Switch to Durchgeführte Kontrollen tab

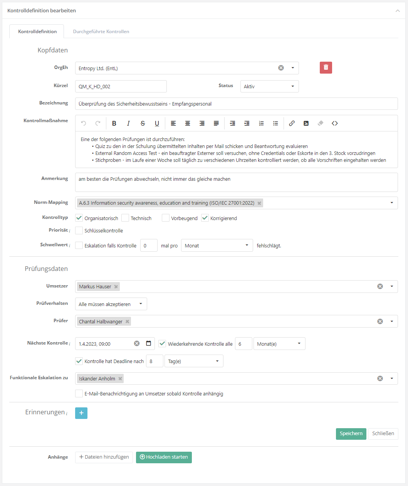coord(101,32)
